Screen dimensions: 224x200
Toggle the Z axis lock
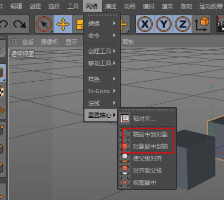click(182, 24)
